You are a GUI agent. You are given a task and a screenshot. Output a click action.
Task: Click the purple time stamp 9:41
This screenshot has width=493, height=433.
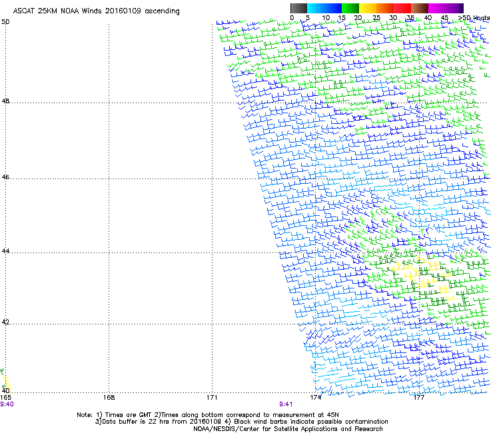coord(286,404)
